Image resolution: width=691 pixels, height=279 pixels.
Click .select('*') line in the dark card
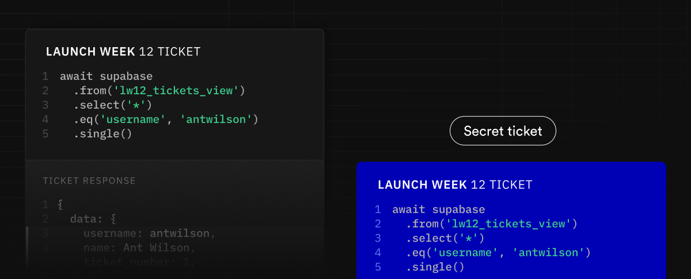112,105
